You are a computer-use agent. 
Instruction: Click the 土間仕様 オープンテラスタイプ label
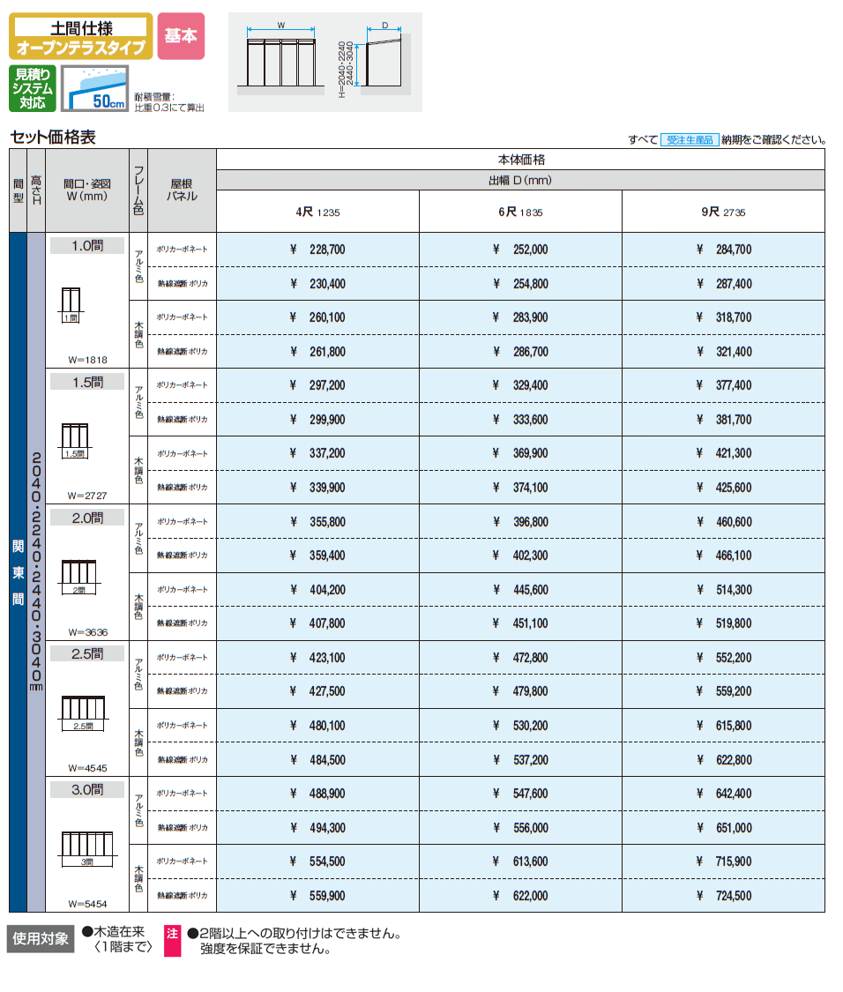(80, 36)
